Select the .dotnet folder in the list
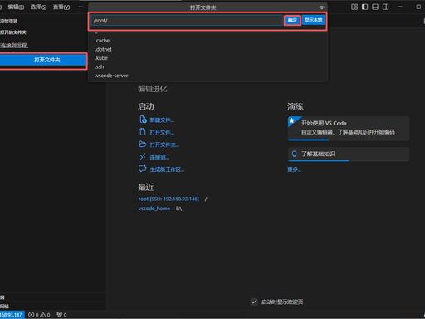This screenshot has height=319, width=425. click(x=208, y=49)
